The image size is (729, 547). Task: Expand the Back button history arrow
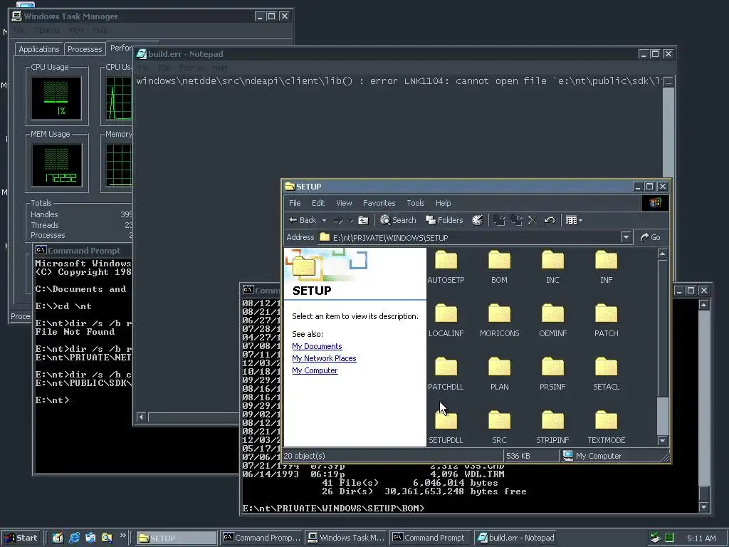pos(324,221)
